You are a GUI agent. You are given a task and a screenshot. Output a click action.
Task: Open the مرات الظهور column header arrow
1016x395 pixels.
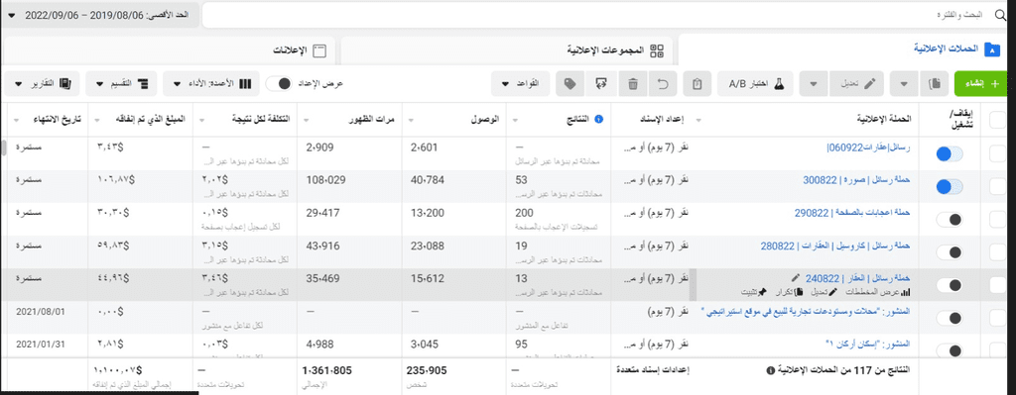308,120
